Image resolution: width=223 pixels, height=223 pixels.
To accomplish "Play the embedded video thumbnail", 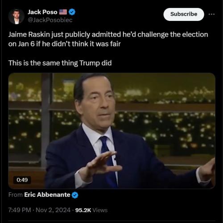I will 111,131.
